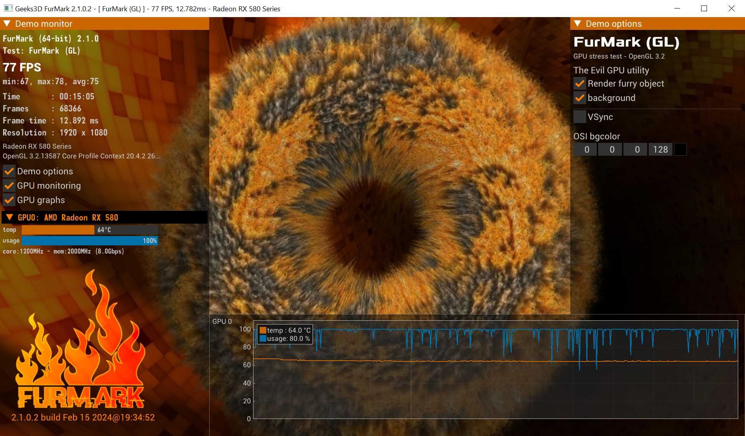
Task: Click the OSI bgcolor green value field
Action: click(610, 149)
